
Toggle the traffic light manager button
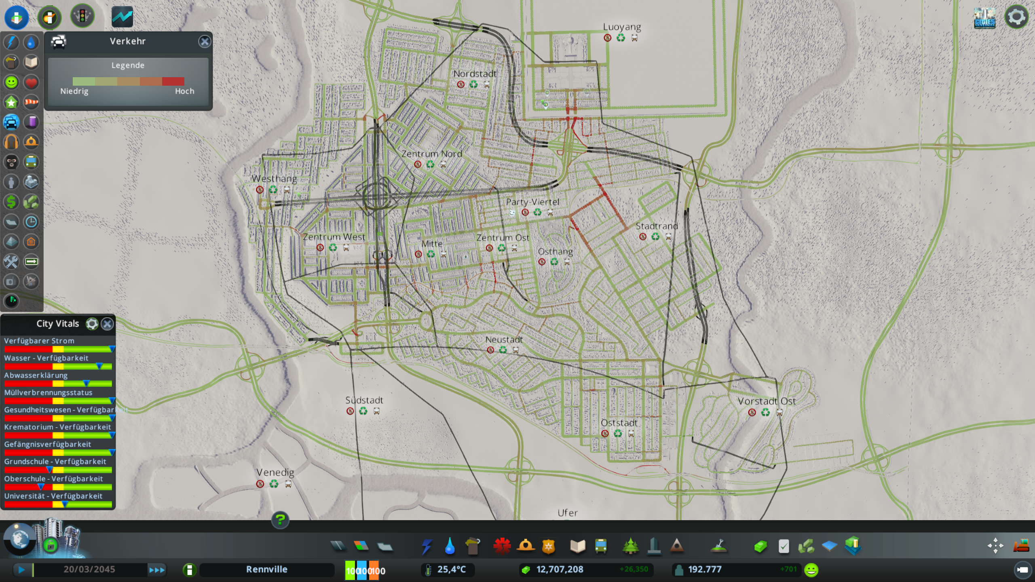pos(82,17)
